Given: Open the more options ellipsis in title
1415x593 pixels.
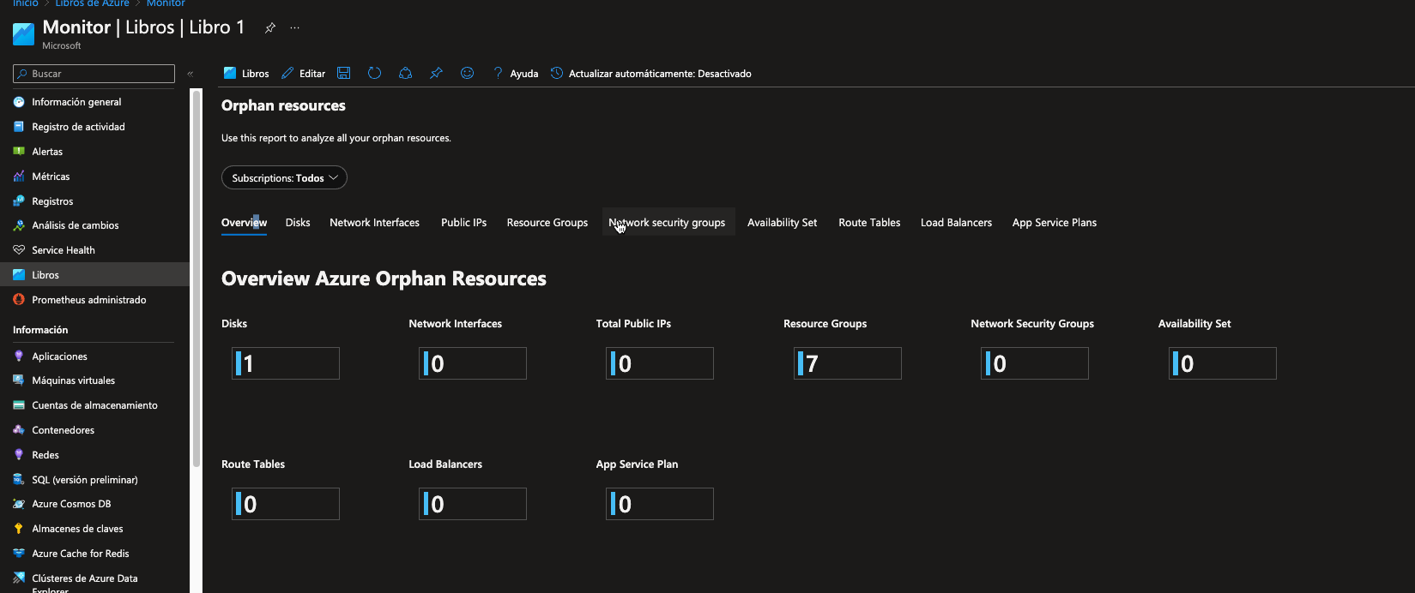Looking at the screenshot, I should point(294,28).
